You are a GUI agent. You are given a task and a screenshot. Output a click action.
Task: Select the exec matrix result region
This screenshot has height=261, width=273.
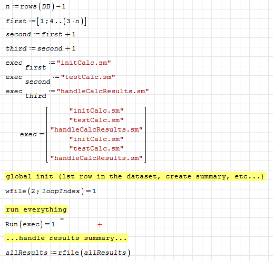click(83, 135)
